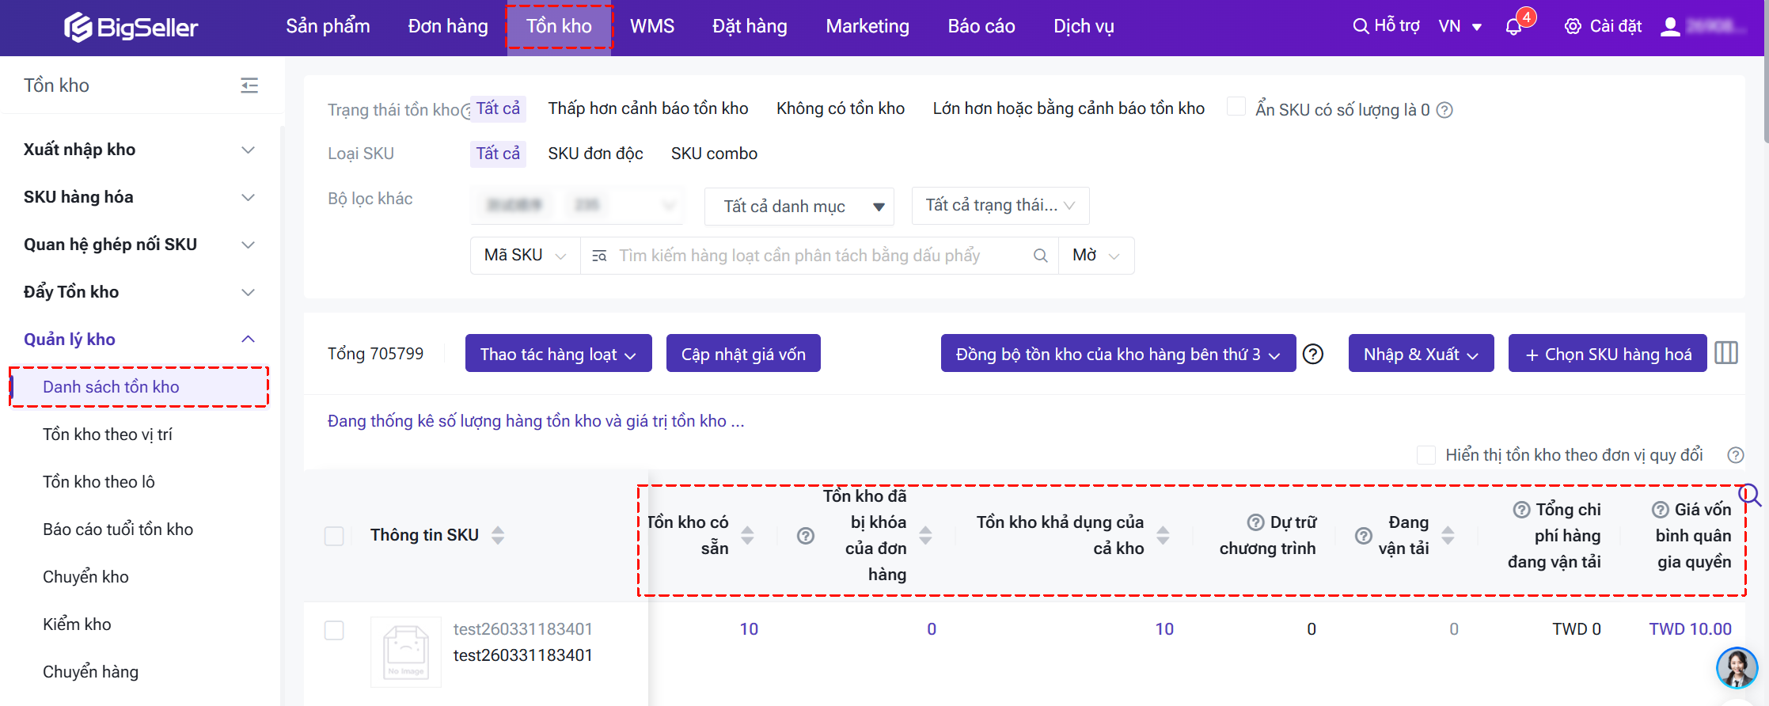Screen dimensions: 1769x706
Task: Expand the Thao tác hàng loạt dropdown
Action: tap(558, 354)
